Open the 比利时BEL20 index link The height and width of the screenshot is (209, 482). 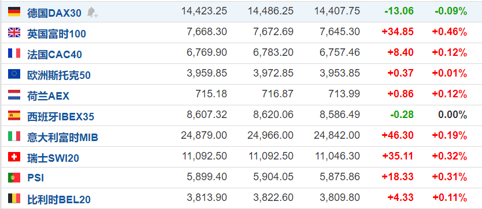pyautogui.click(x=59, y=200)
